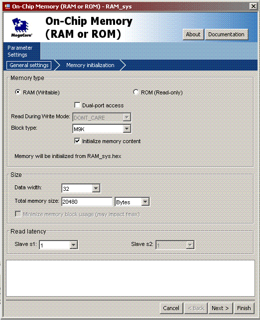This screenshot has height=320, width=260.
Task: Open the Slave s1 latency dropdown
Action: point(73,245)
